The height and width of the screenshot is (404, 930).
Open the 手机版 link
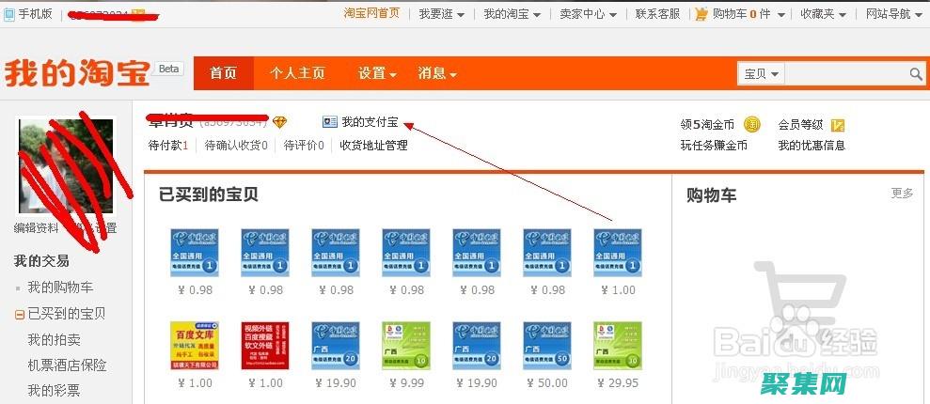(35, 14)
